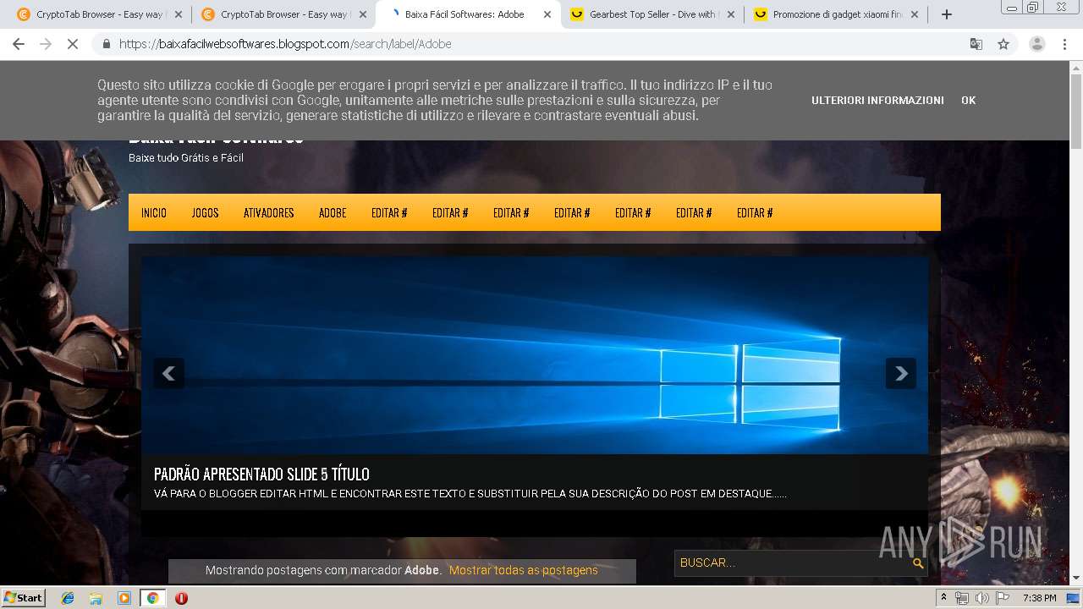The image size is (1083, 609).
Task: Click the Windows 10 slider image
Action: pyautogui.click(x=535, y=355)
